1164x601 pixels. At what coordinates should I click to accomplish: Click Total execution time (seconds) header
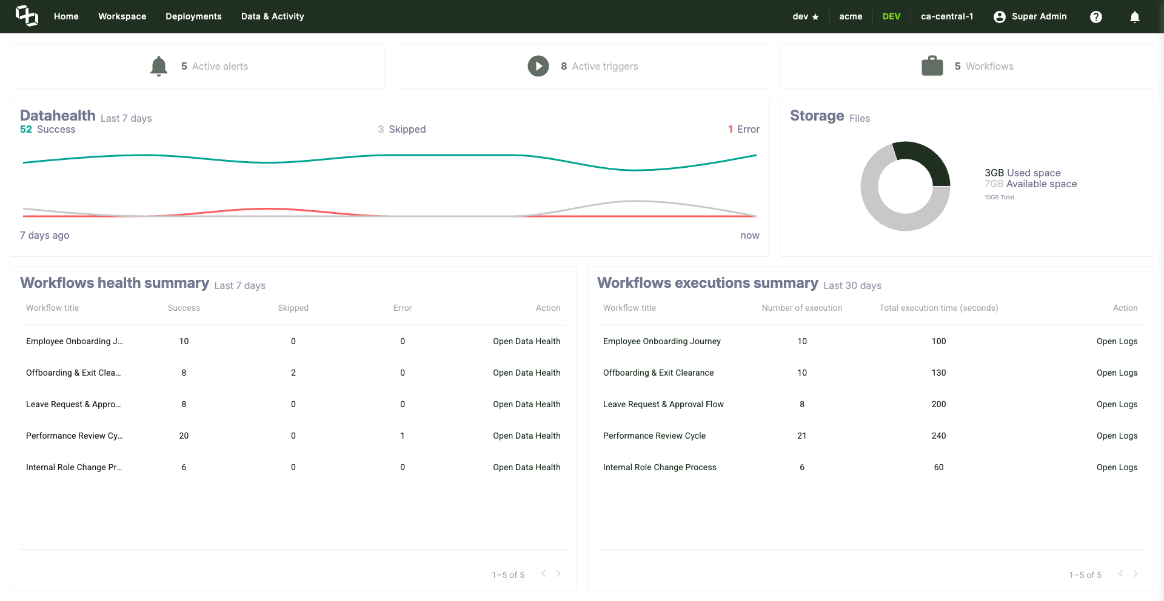coord(938,308)
